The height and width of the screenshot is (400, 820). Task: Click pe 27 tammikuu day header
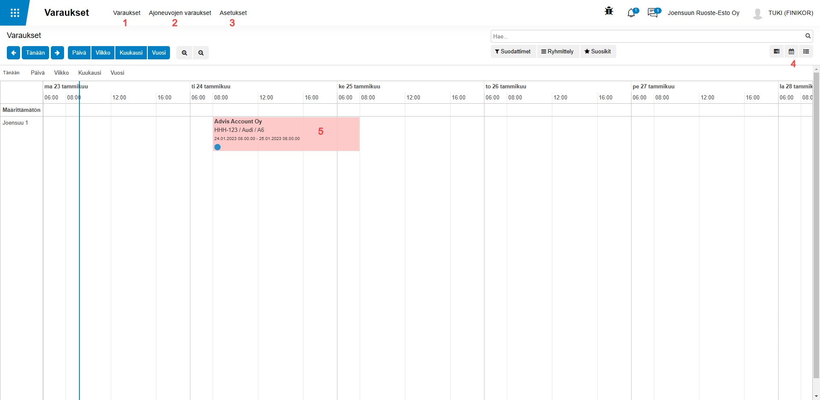(x=653, y=86)
